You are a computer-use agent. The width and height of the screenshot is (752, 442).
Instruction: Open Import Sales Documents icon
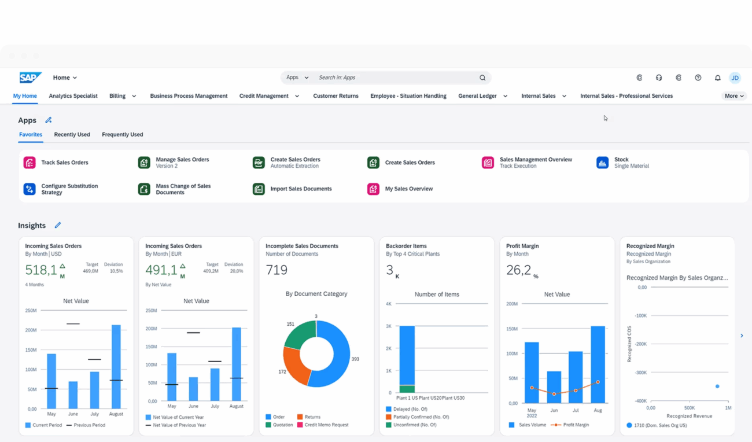click(259, 189)
